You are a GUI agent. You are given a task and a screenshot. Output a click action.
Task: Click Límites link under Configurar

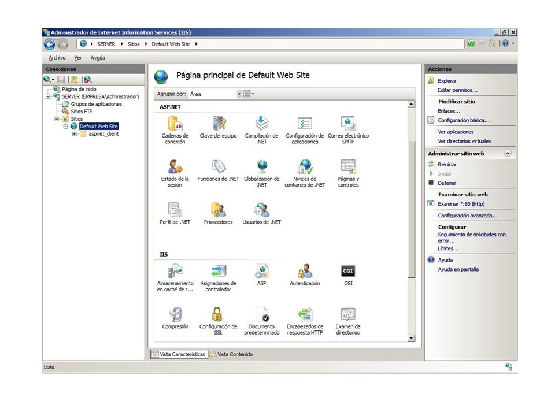coord(448,248)
